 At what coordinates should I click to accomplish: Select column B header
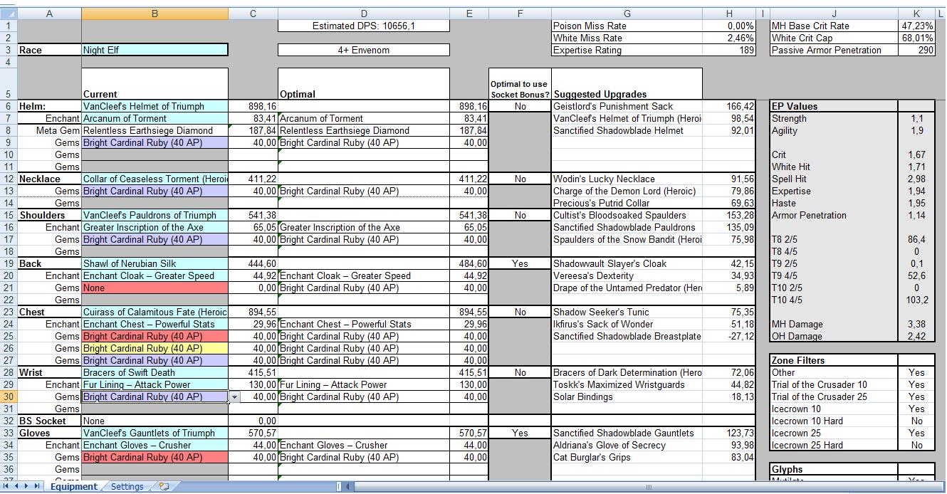click(155, 14)
